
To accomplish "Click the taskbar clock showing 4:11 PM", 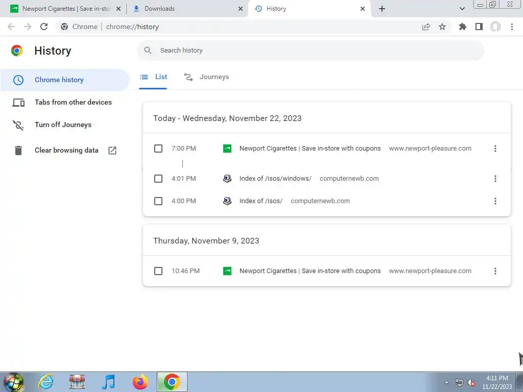I will [497, 382].
